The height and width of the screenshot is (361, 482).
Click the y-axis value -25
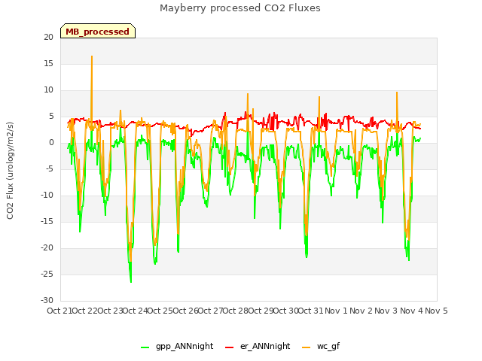(47, 275)
